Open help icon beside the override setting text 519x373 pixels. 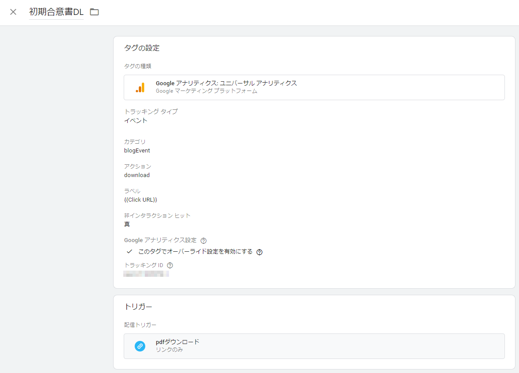coord(260,252)
